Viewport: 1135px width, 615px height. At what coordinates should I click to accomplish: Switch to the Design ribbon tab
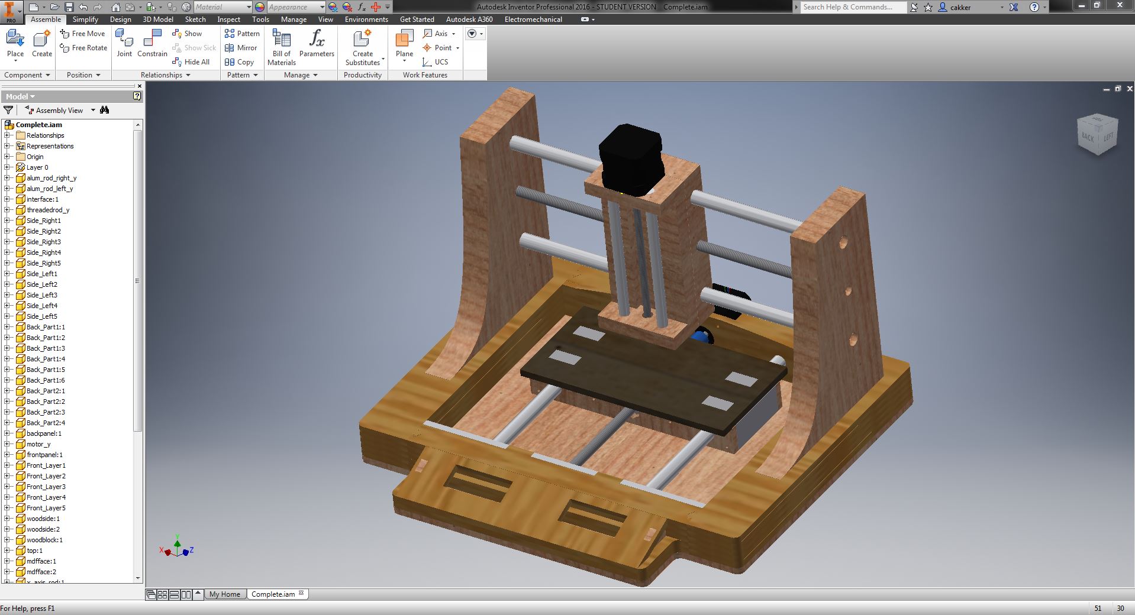point(120,20)
